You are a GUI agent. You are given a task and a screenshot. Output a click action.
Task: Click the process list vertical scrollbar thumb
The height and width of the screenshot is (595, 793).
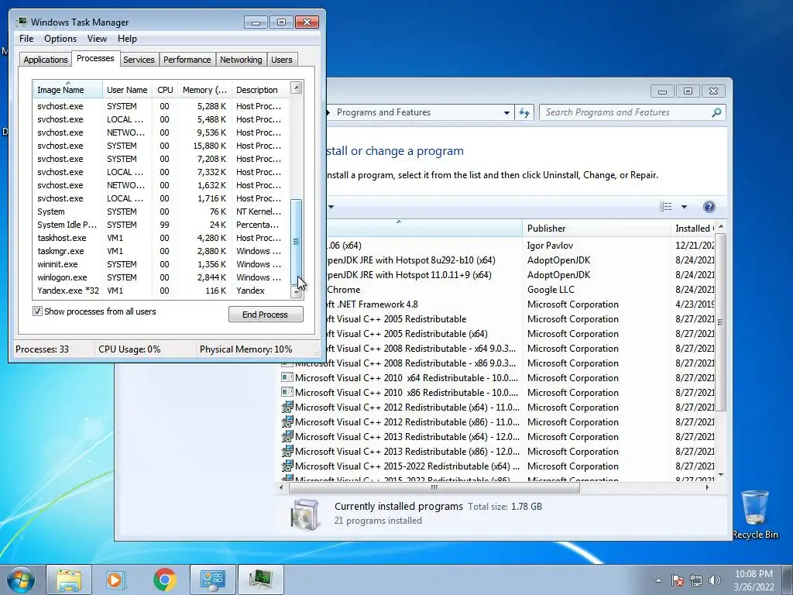[x=297, y=242]
